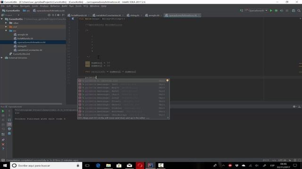This screenshot has height=169, width=302.
Task: Expand the out folder node
Action: click(x=6, y=27)
